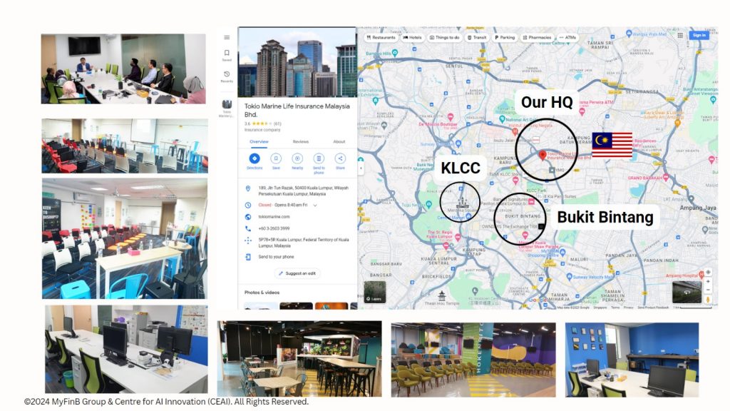Click the plus code row icon
This screenshot has height=411, width=730.
pos(248,240)
